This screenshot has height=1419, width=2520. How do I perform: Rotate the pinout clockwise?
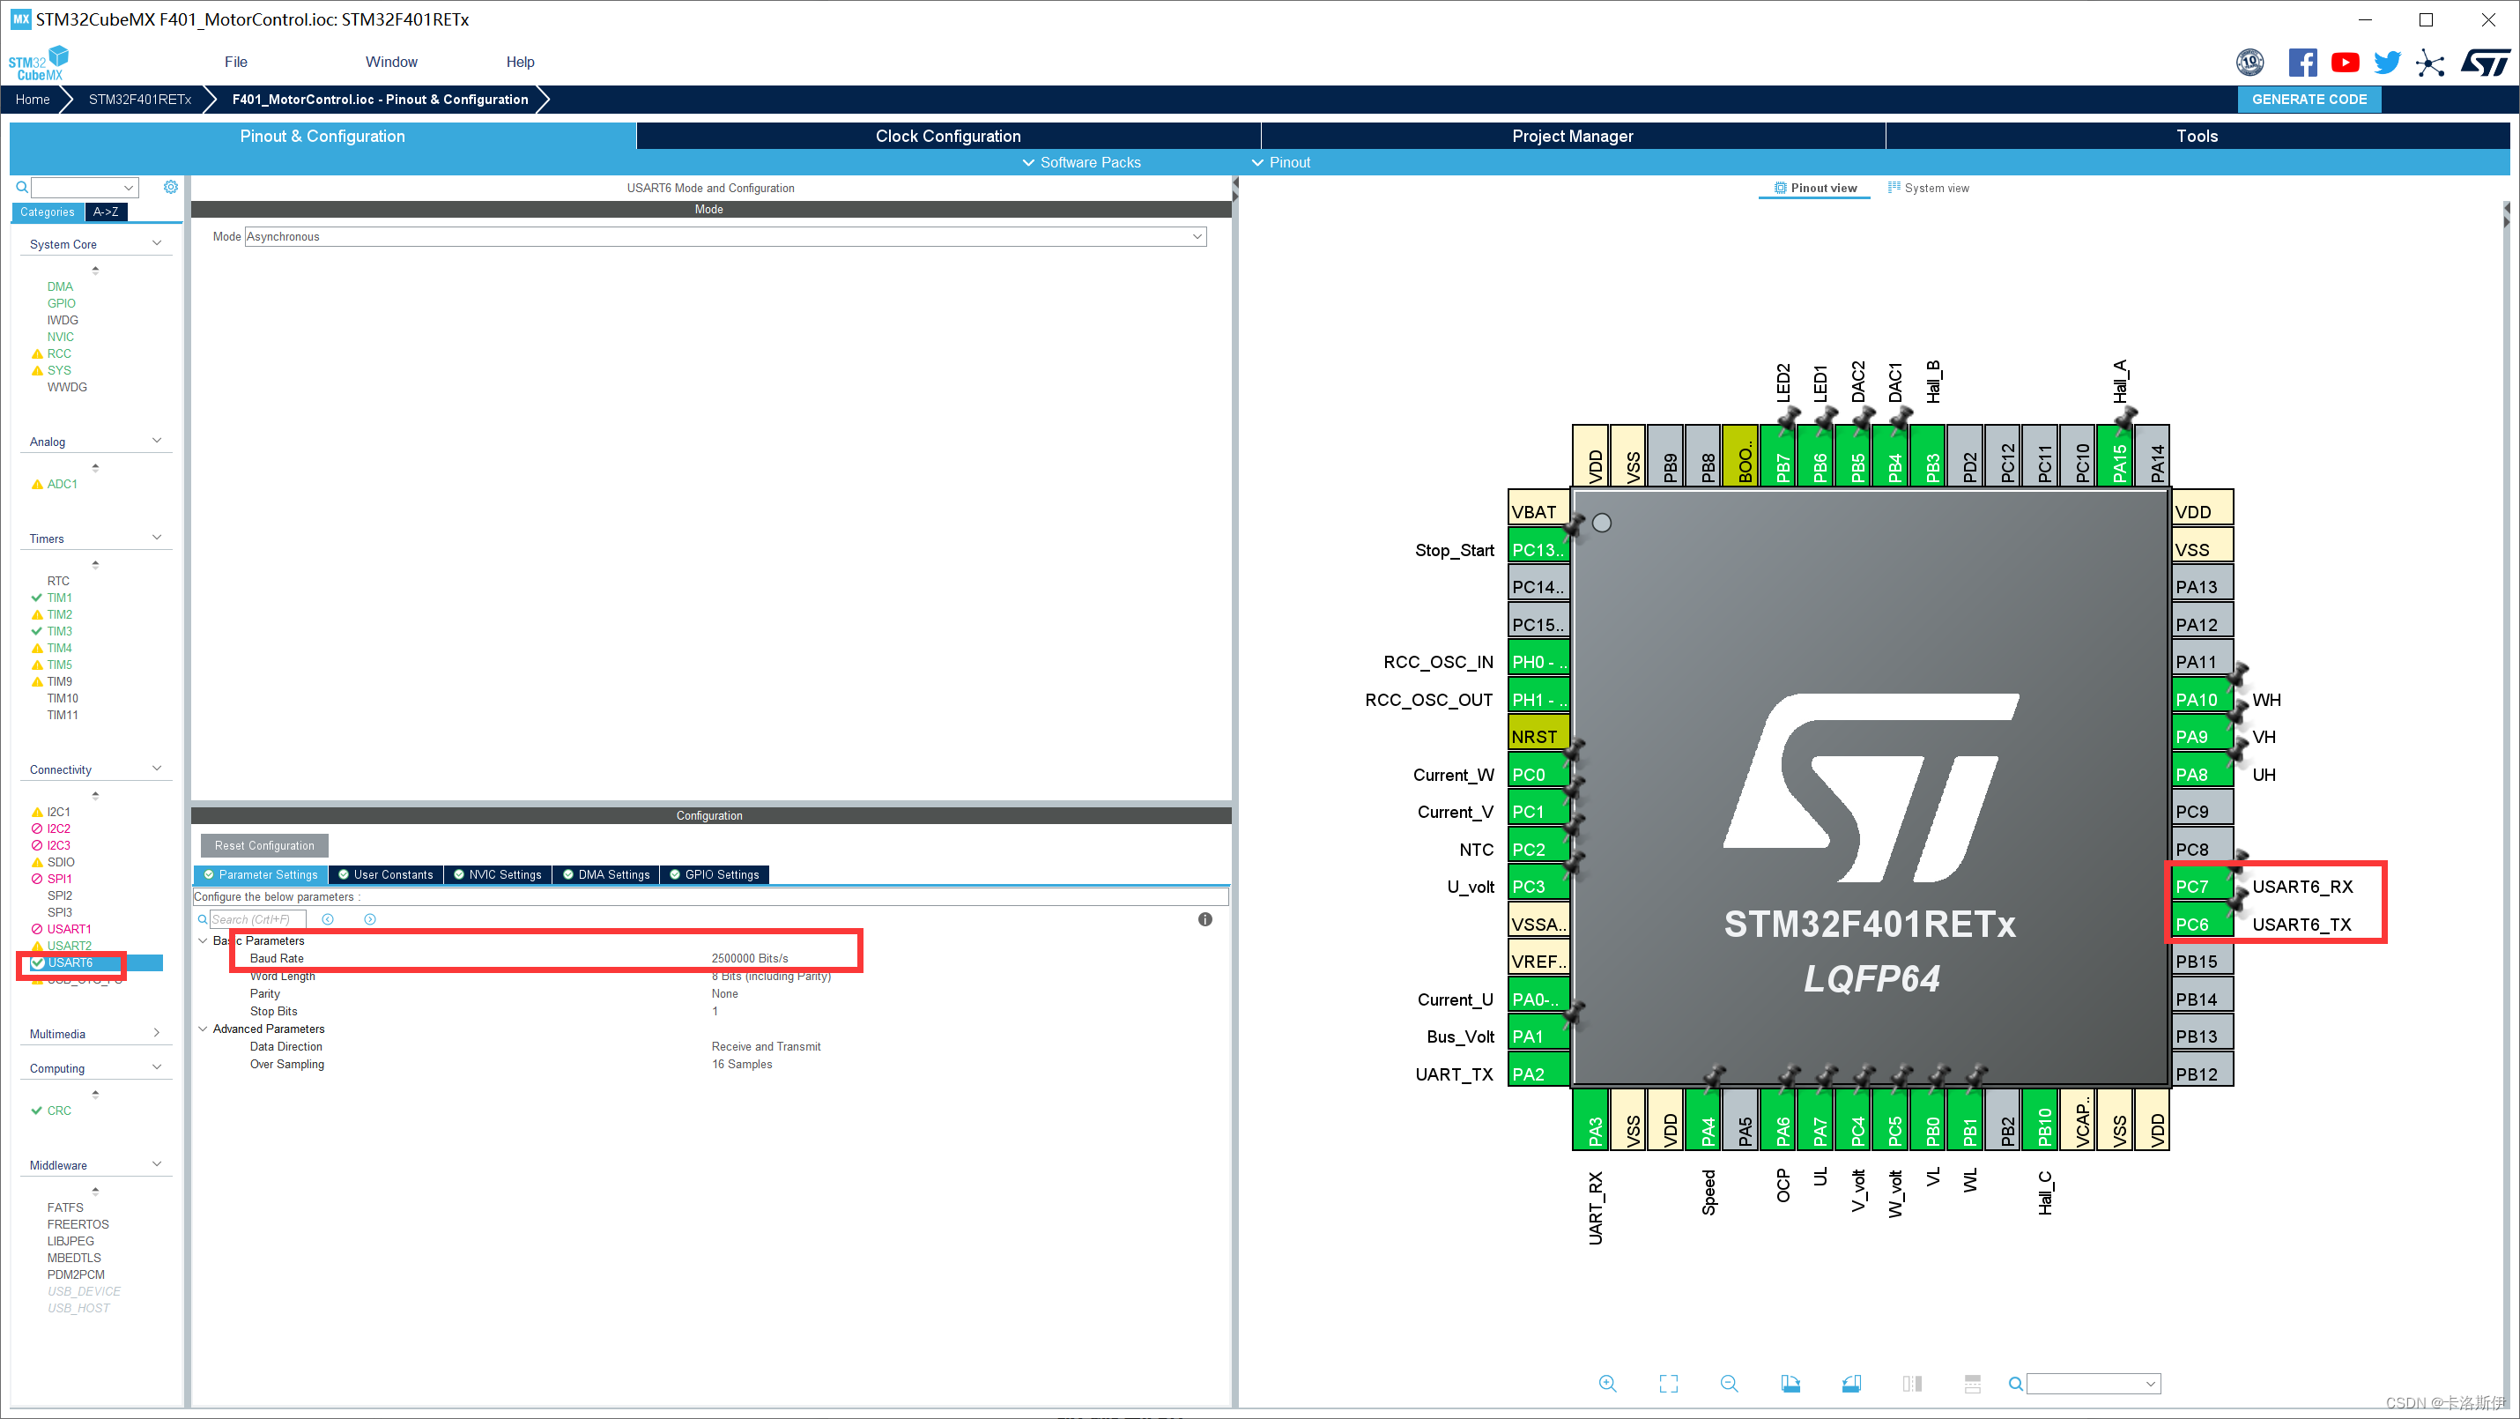(x=1790, y=1383)
